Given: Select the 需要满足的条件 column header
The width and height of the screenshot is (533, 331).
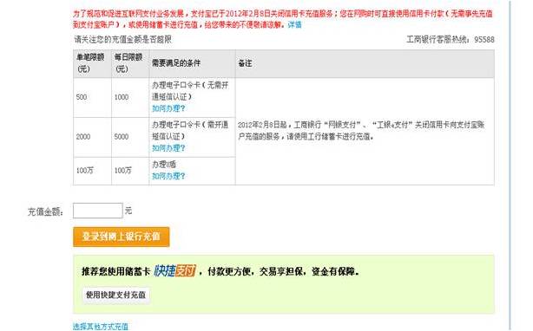Looking at the screenshot, I should tap(192, 63).
